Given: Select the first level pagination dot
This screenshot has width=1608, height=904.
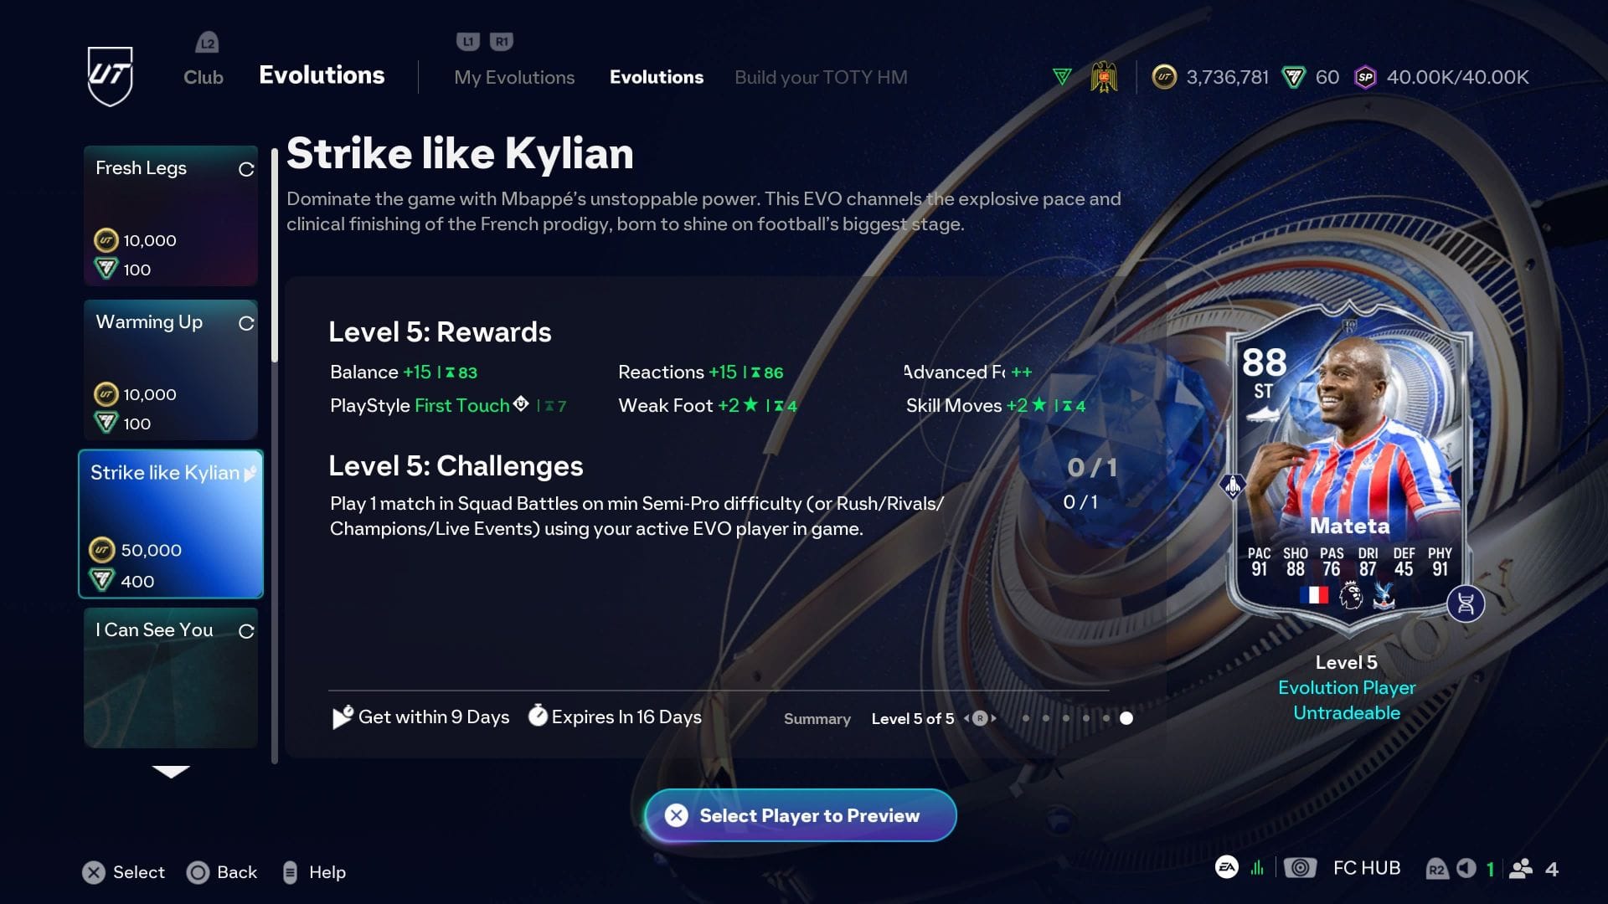Looking at the screenshot, I should point(1026,718).
